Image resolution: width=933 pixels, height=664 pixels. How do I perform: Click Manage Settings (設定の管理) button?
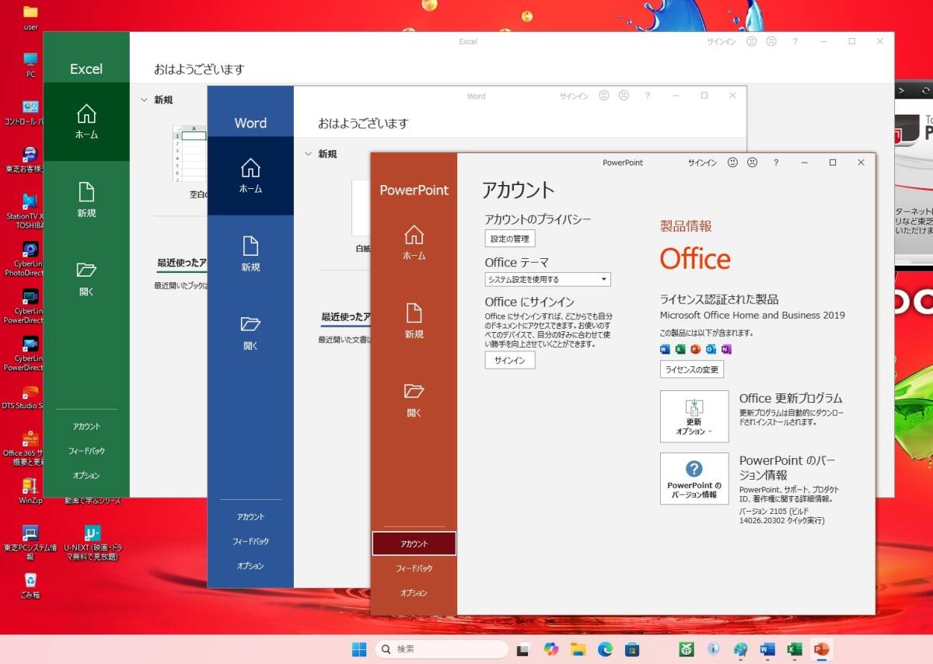point(510,239)
